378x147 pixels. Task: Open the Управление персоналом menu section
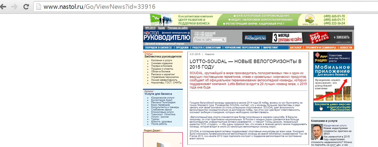[242, 48]
